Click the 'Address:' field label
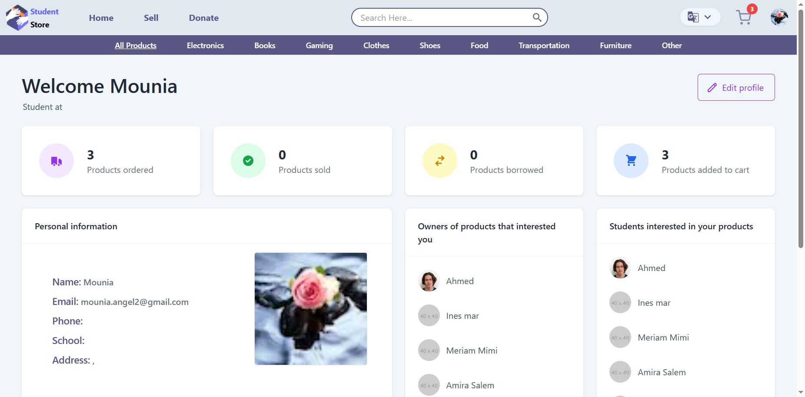 pyautogui.click(x=71, y=360)
